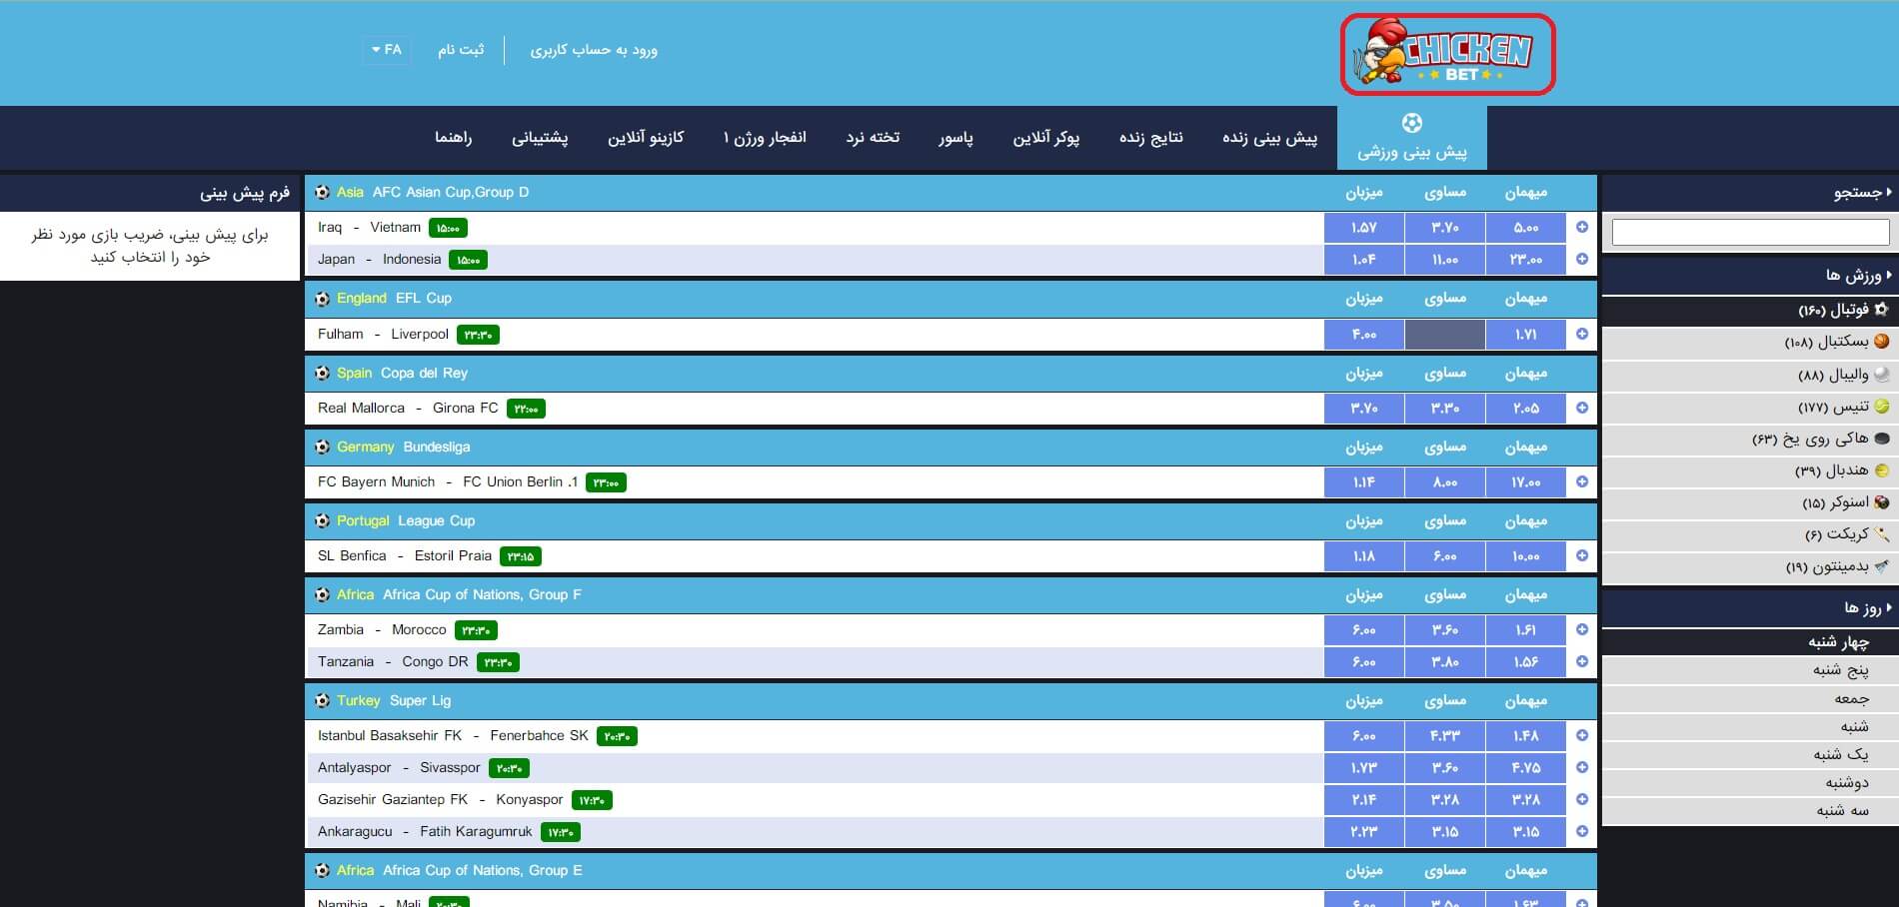
Task: Pick home odds for Iraq - Vietnam
Action: [1363, 228]
